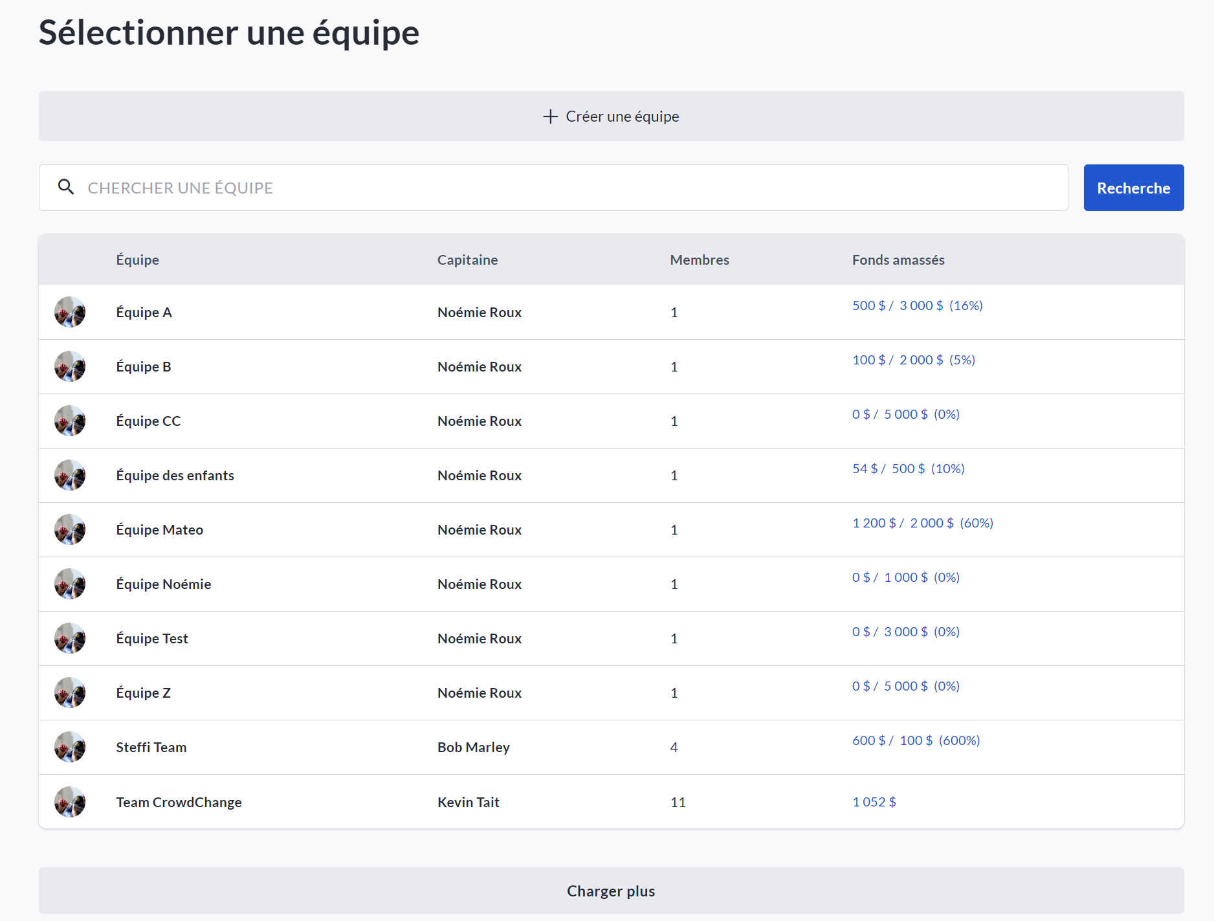Focus the Chercher une équipe search field

click(x=569, y=188)
